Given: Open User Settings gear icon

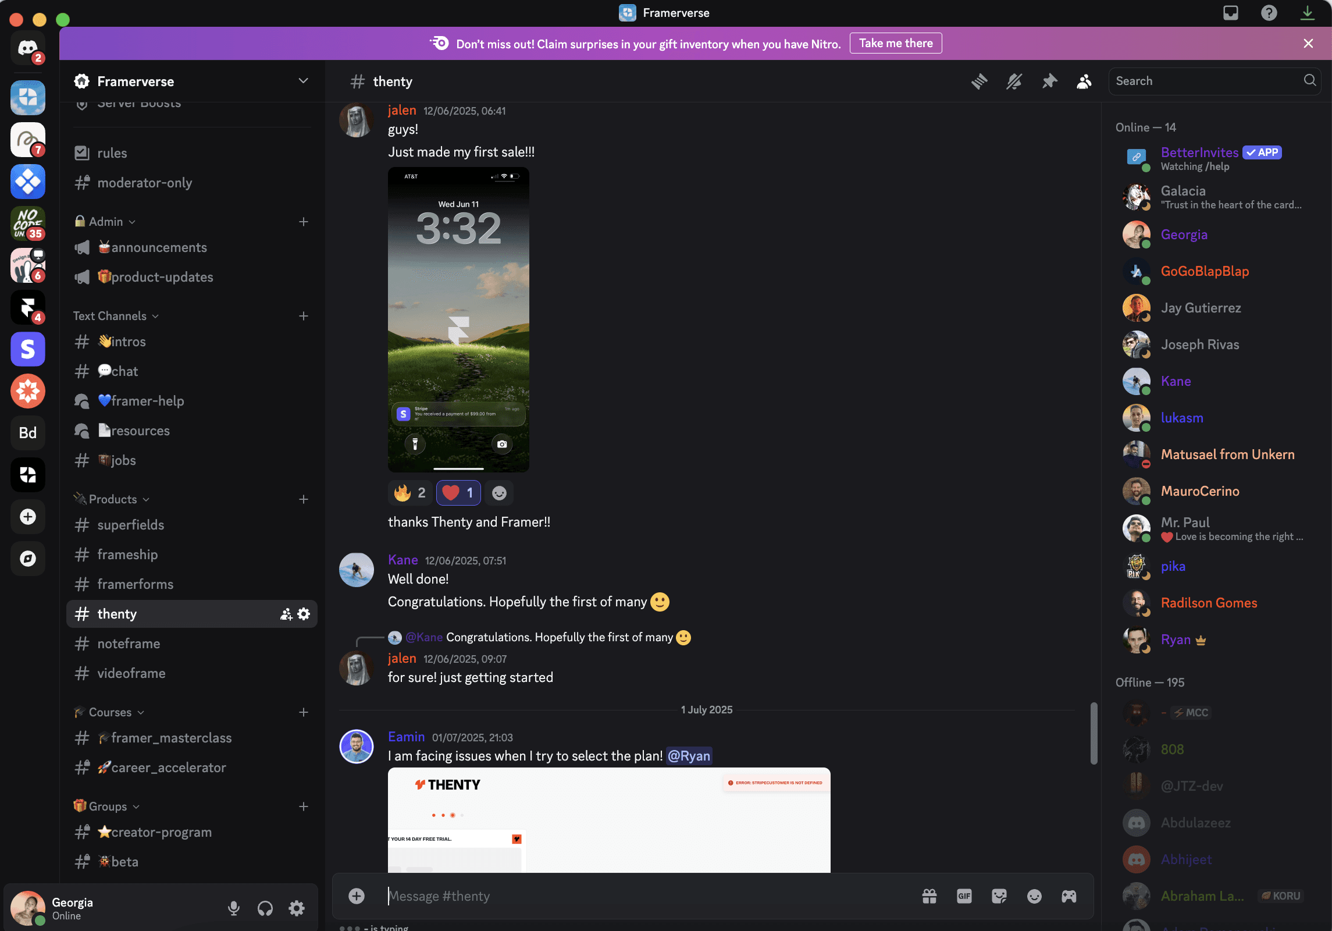Looking at the screenshot, I should [x=297, y=908].
